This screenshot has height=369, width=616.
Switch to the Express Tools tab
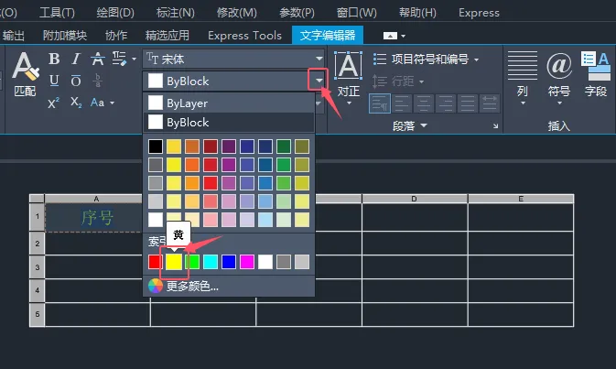click(244, 36)
